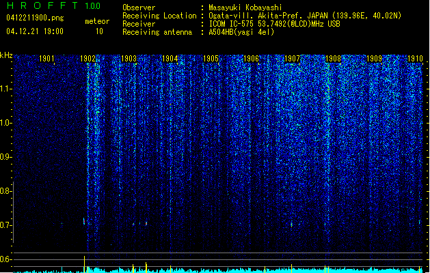Screen dimensions: 430x273
Task: Click the meteor echo blip at 1902 near 0.7 kHz
Action: [84, 221]
